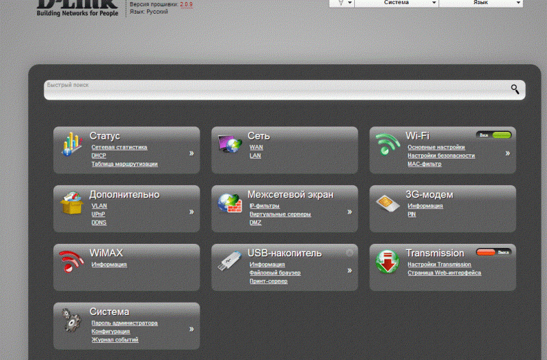Click the Сеть monitor globe icon
This screenshot has height=360, width=547.
click(229, 144)
